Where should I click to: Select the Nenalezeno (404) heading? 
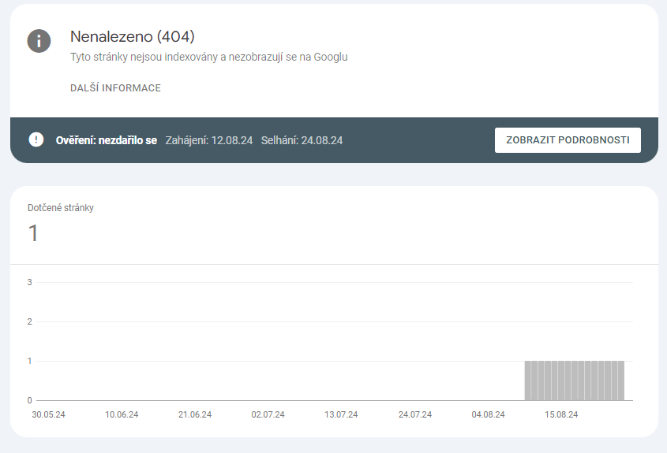132,36
